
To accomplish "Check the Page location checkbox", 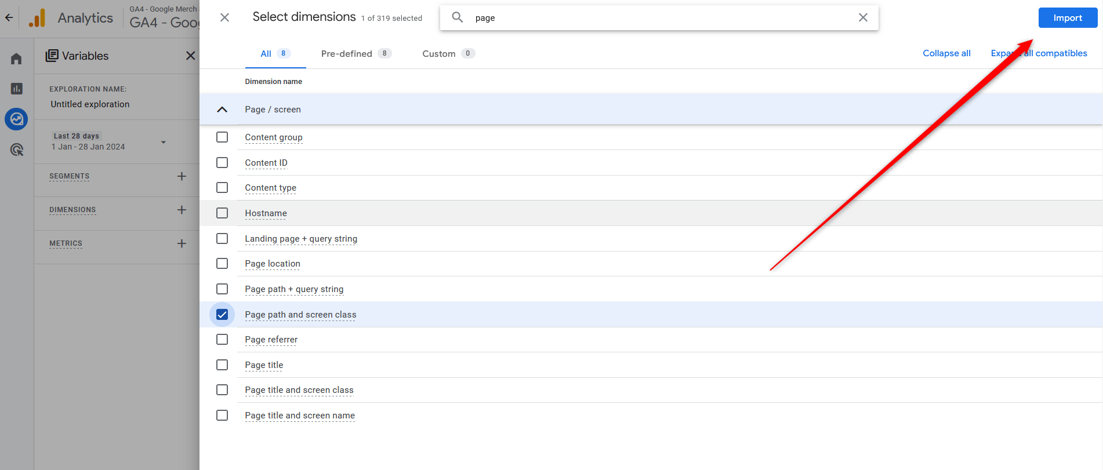I will [222, 264].
